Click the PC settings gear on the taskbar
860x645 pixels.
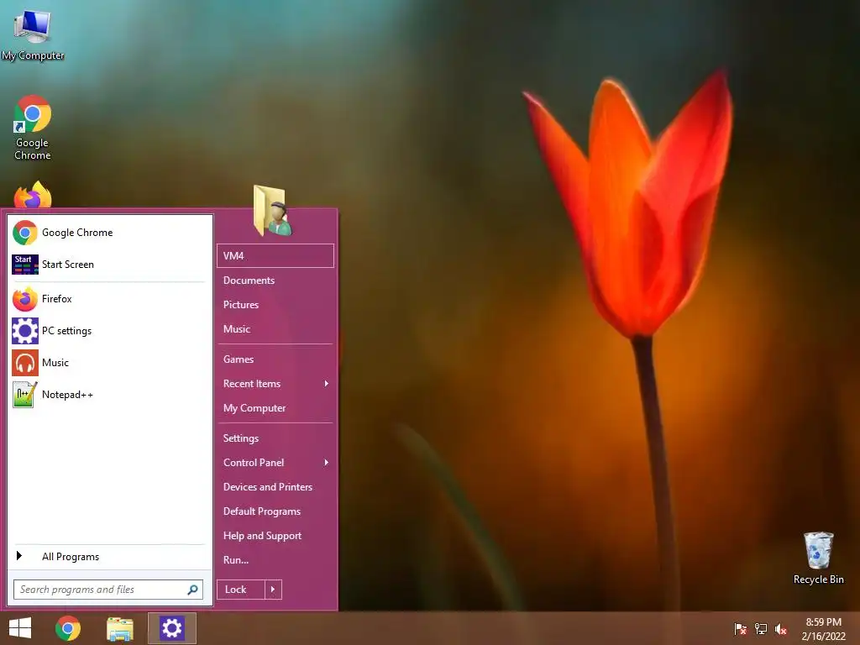point(171,628)
